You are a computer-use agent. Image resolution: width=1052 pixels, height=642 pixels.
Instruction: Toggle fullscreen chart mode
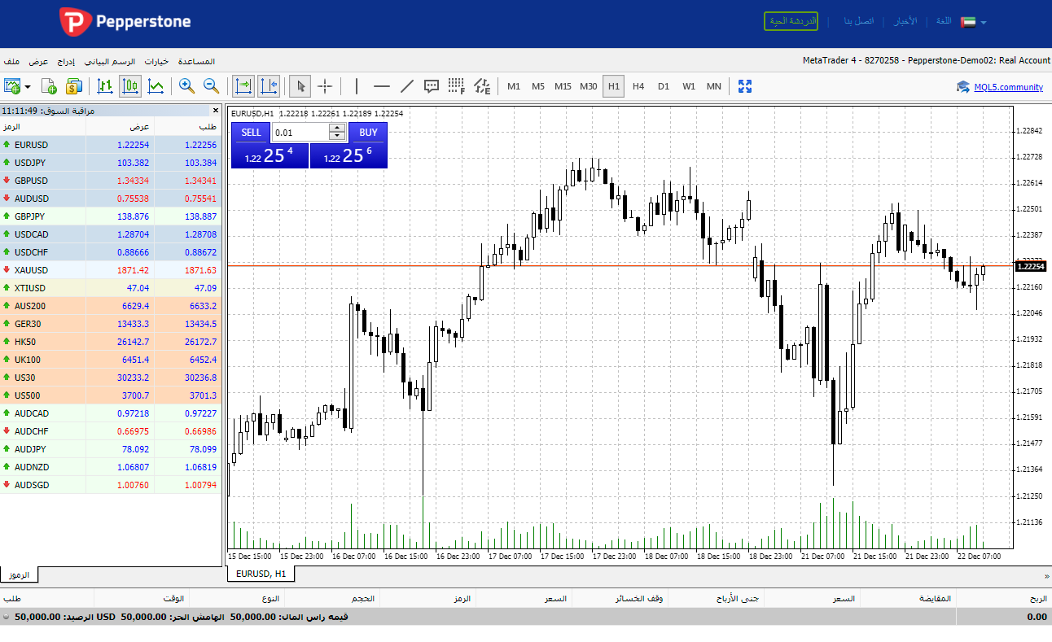pyautogui.click(x=744, y=86)
